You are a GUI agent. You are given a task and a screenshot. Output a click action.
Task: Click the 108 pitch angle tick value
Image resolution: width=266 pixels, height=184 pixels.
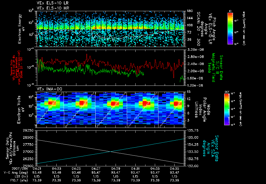(190, 25)
